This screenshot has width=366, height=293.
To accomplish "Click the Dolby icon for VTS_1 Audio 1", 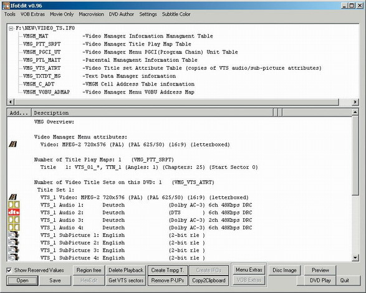I will click(x=14, y=204).
